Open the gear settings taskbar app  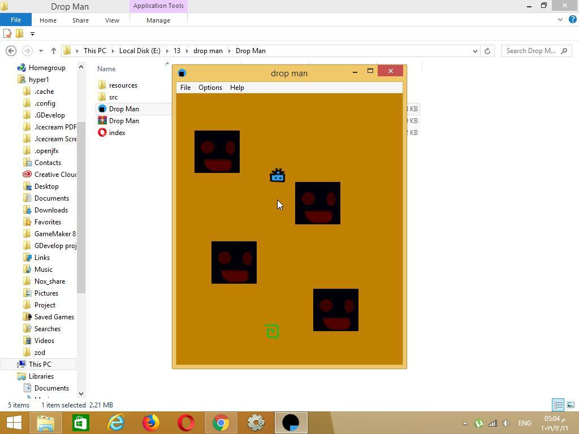(x=256, y=423)
